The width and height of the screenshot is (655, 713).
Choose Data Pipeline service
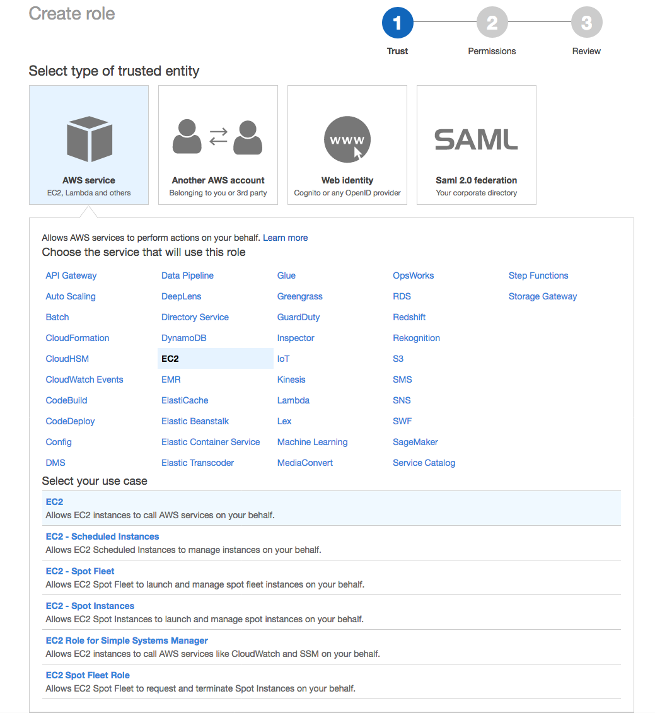click(x=187, y=275)
